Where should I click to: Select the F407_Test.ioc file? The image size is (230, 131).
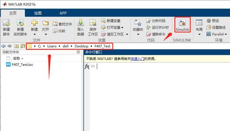tap(22, 65)
